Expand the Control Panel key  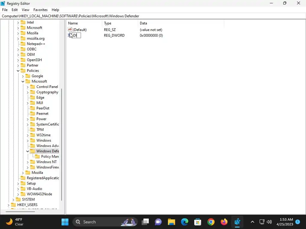coord(27,87)
